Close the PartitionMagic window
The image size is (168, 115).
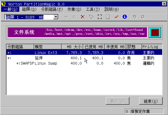point(164,4)
